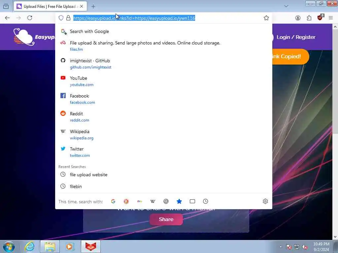Screen dimensions: 338x253
Task: Search this time with Wikipedia icon
Action: point(153,201)
